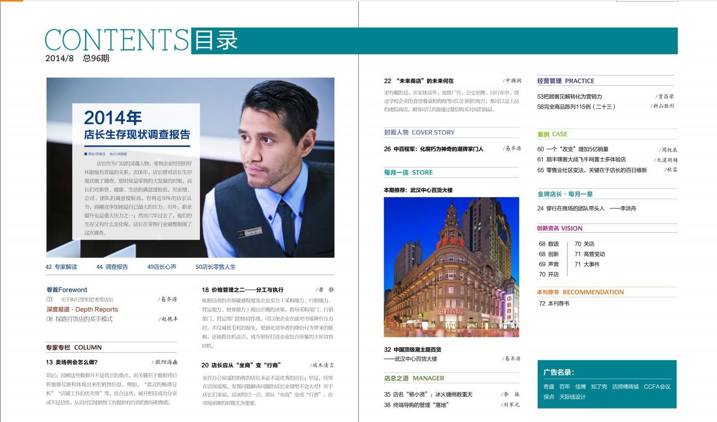Viewport: 717px width, 422px height.
Task: Open article 18 价格管理之二
Action: [x=242, y=290]
